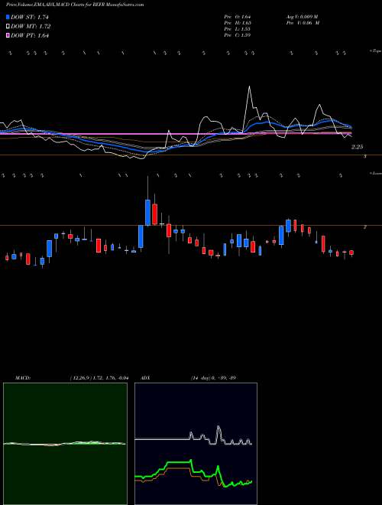Screen dimensions: 382x505
Task: Click the 'Avg V: 0.009 M' value
Action: pos(302,17)
